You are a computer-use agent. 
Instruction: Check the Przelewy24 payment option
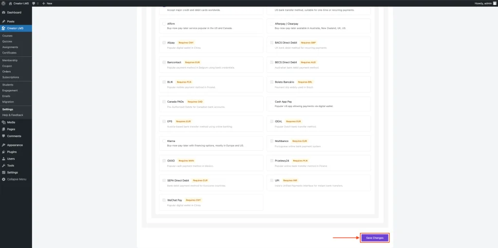coord(271,160)
